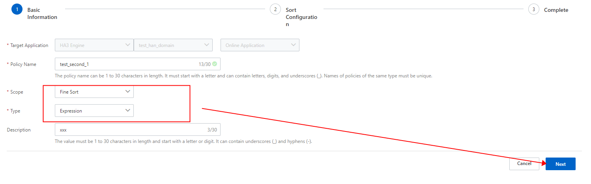
Task: Click the policy name rules help text
Action: coord(243,75)
